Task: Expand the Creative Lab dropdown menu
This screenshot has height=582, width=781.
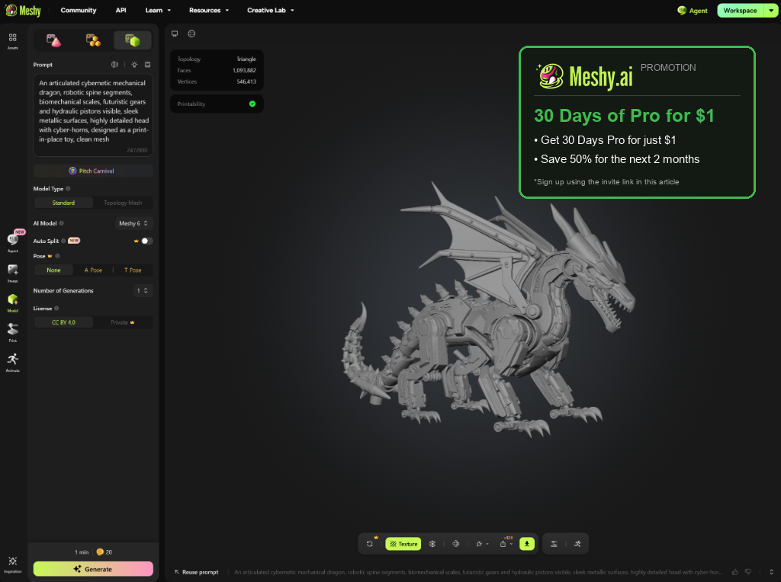Action: point(271,10)
